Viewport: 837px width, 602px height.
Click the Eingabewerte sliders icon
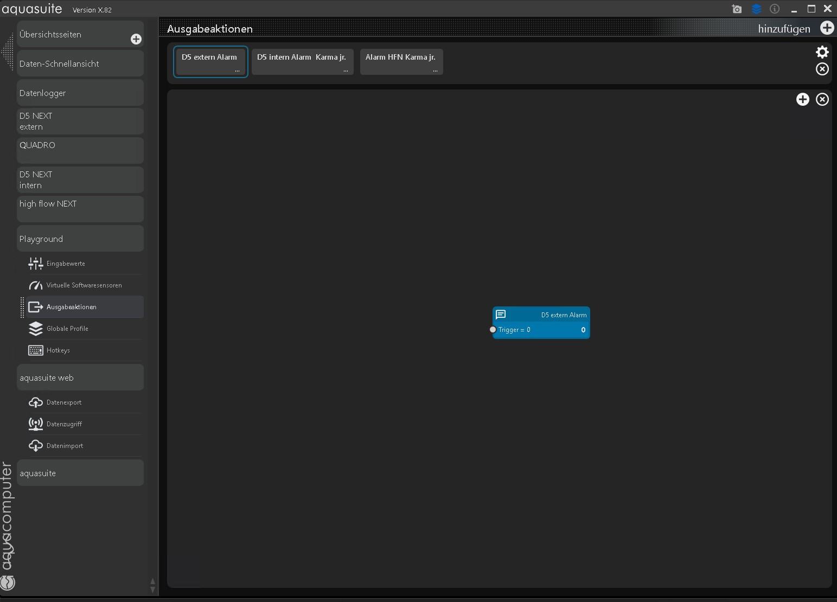(36, 264)
